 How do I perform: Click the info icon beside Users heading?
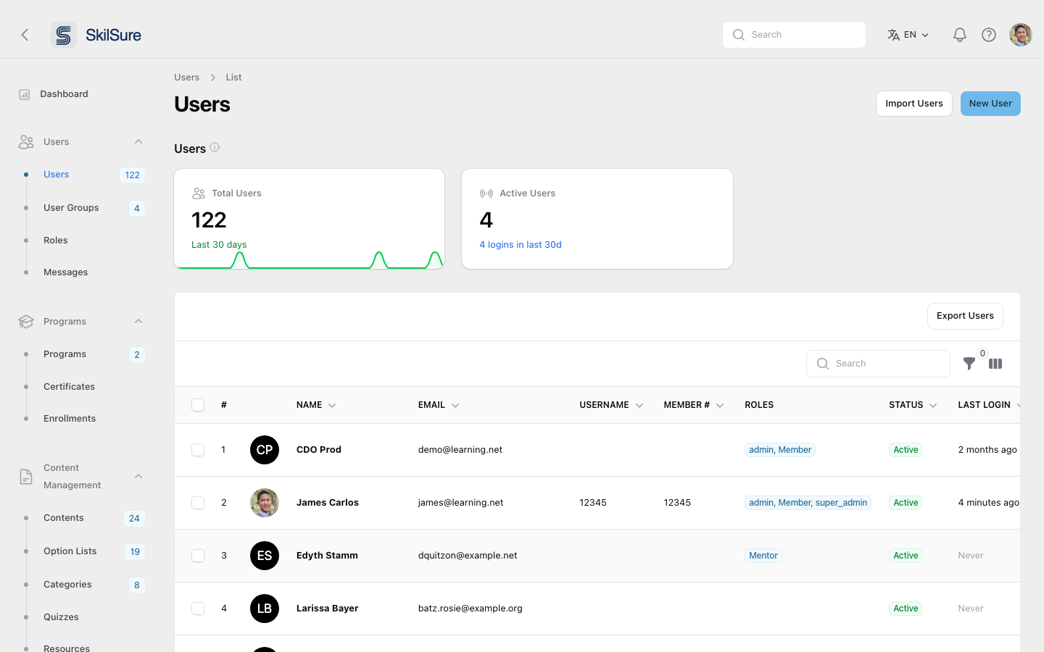click(x=215, y=148)
